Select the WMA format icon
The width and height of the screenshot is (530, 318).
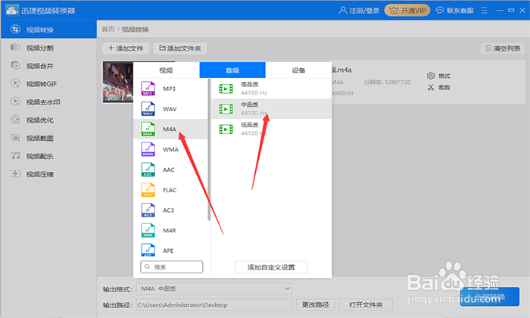coord(148,149)
